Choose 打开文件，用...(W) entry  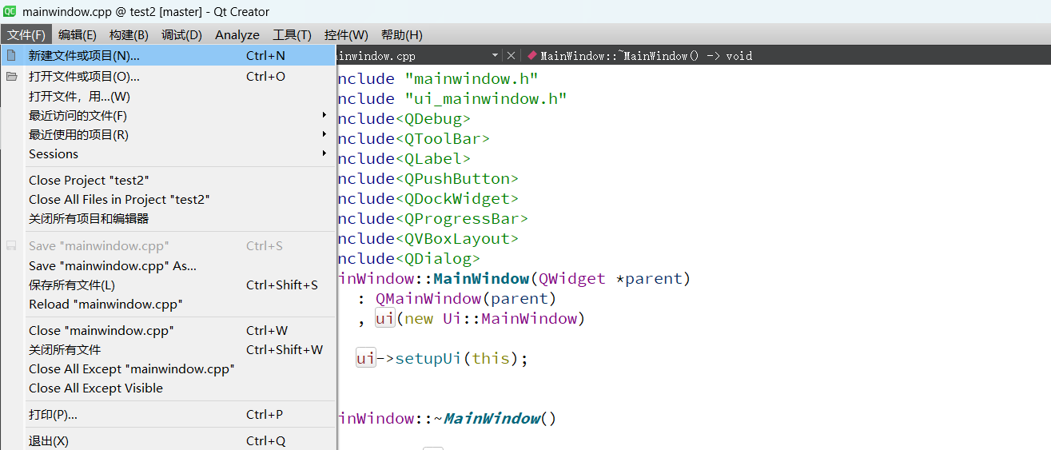169,96
